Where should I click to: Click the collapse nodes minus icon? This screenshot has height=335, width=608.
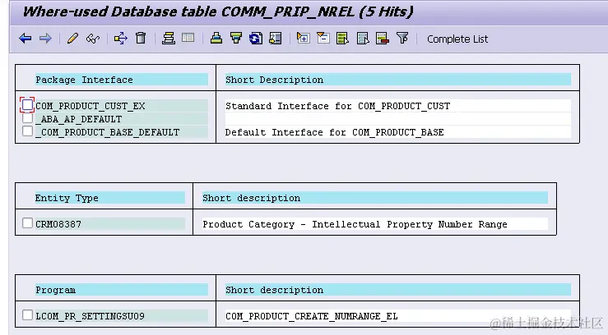point(323,38)
